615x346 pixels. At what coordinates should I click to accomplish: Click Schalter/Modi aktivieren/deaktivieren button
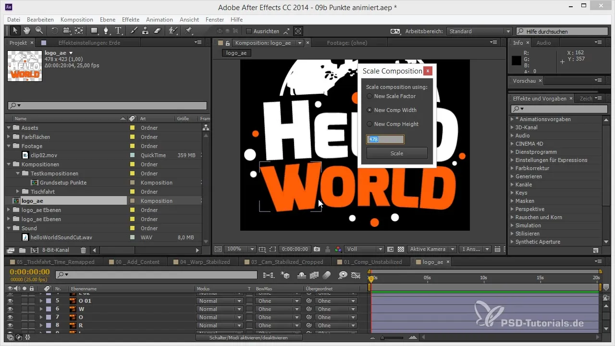249,338
